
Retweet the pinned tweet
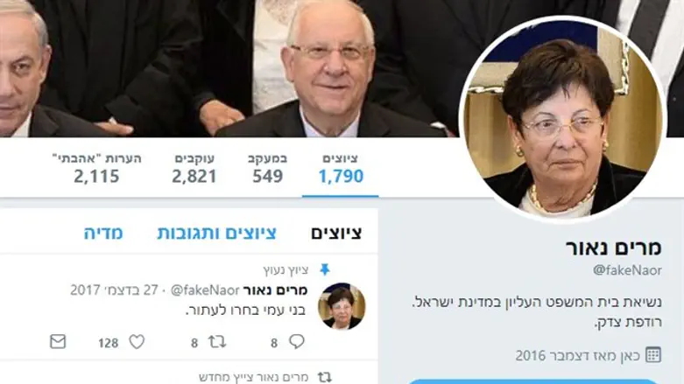click(x=217, y=342)
